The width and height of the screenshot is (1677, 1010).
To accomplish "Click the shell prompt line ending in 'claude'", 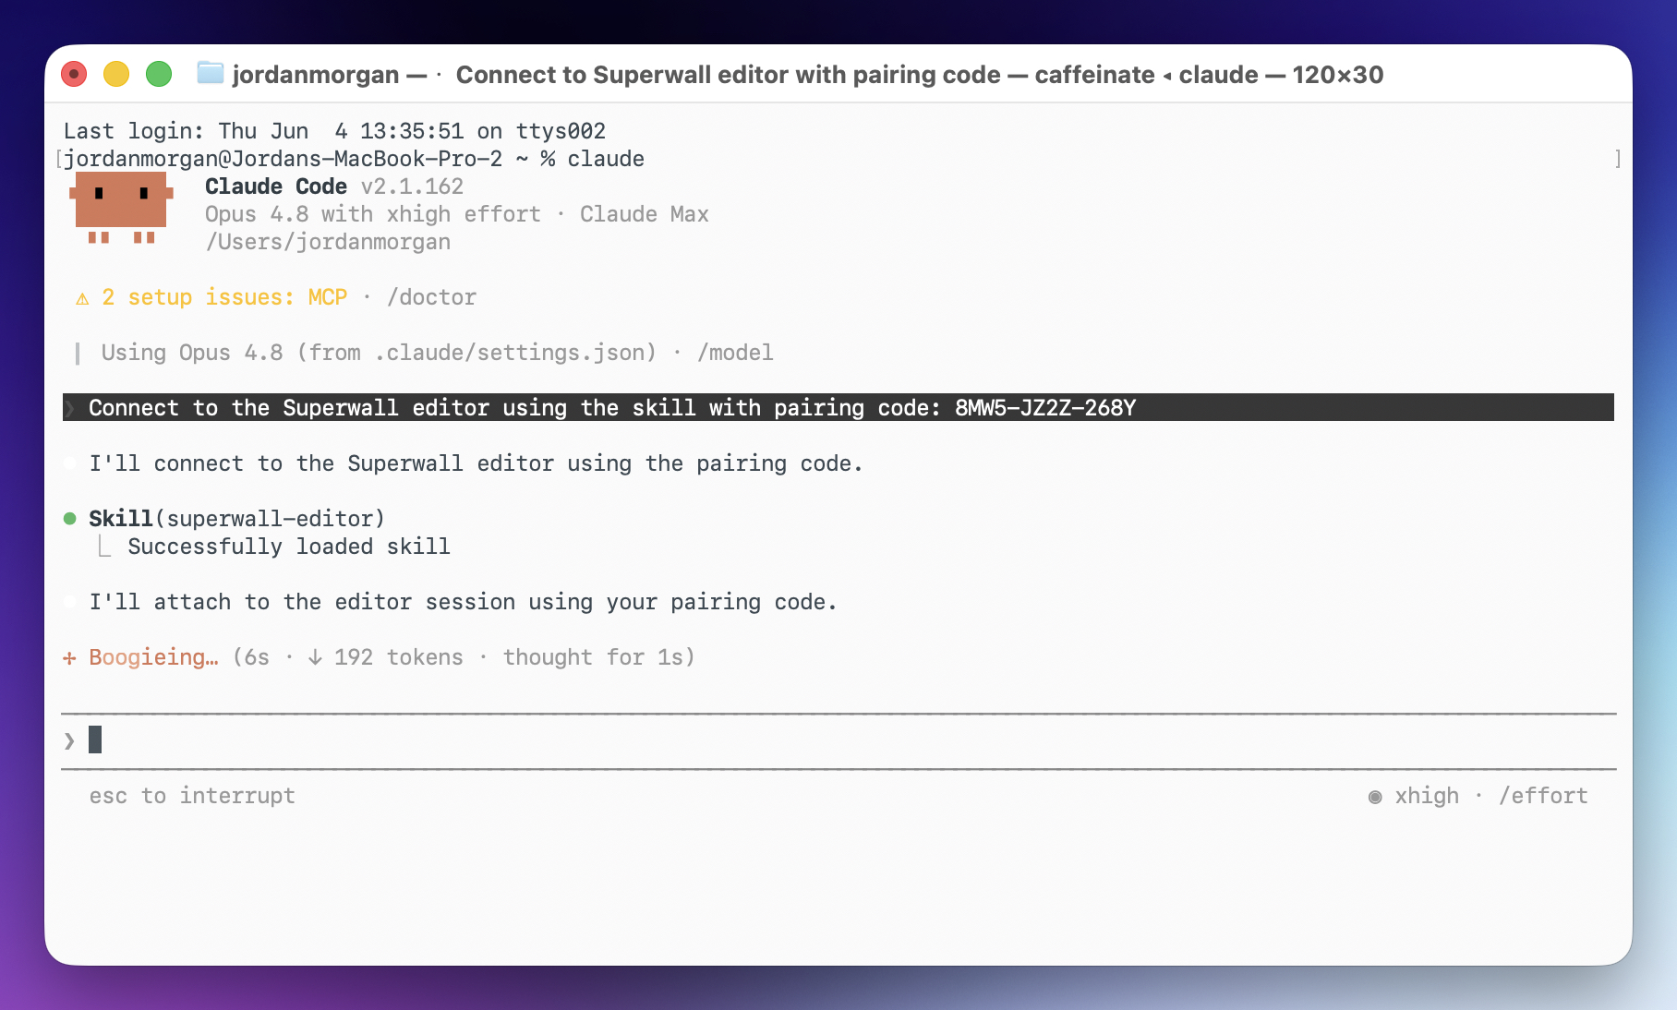I will coord(354,159).
